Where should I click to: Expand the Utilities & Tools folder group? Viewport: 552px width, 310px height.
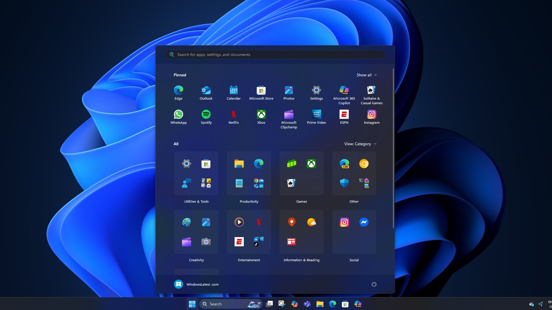[x=206, y=183]
